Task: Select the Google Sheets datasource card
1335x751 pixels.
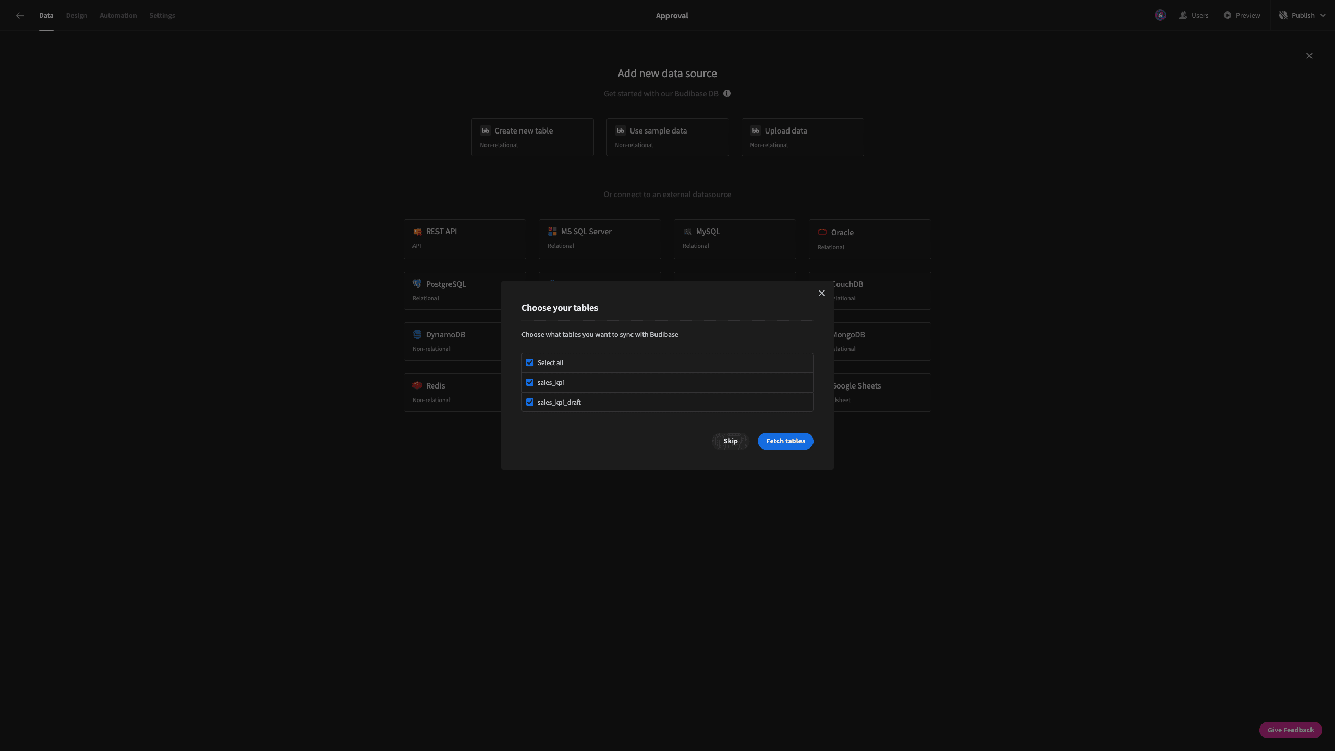Action: click(x=882, y=393)
